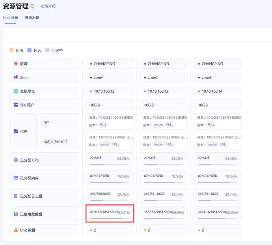Open the 功能介绍 link

pyautogui.click(x=48, y=6)
